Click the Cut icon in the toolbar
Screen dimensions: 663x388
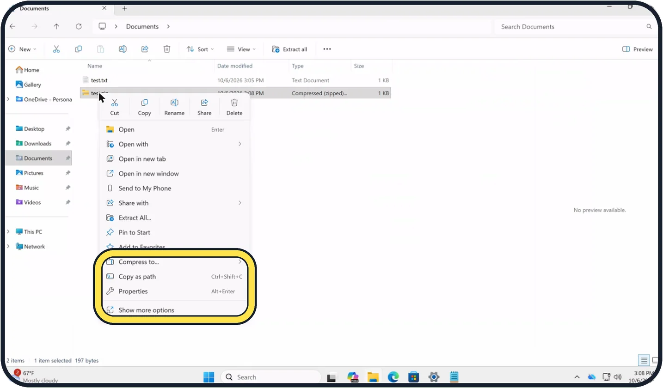56,49
